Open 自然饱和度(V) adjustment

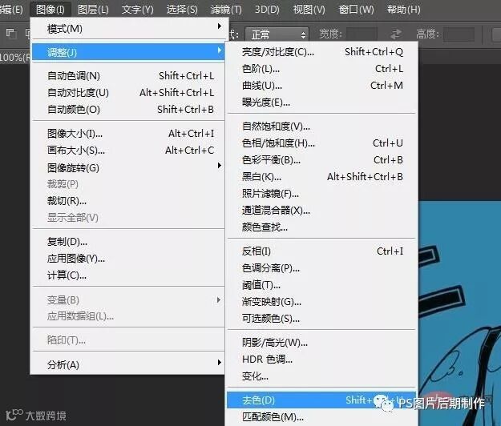[x=321, y=127]
